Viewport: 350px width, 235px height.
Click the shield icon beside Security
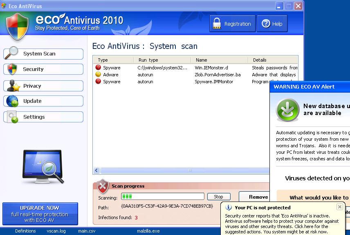(x=12, y=69)
